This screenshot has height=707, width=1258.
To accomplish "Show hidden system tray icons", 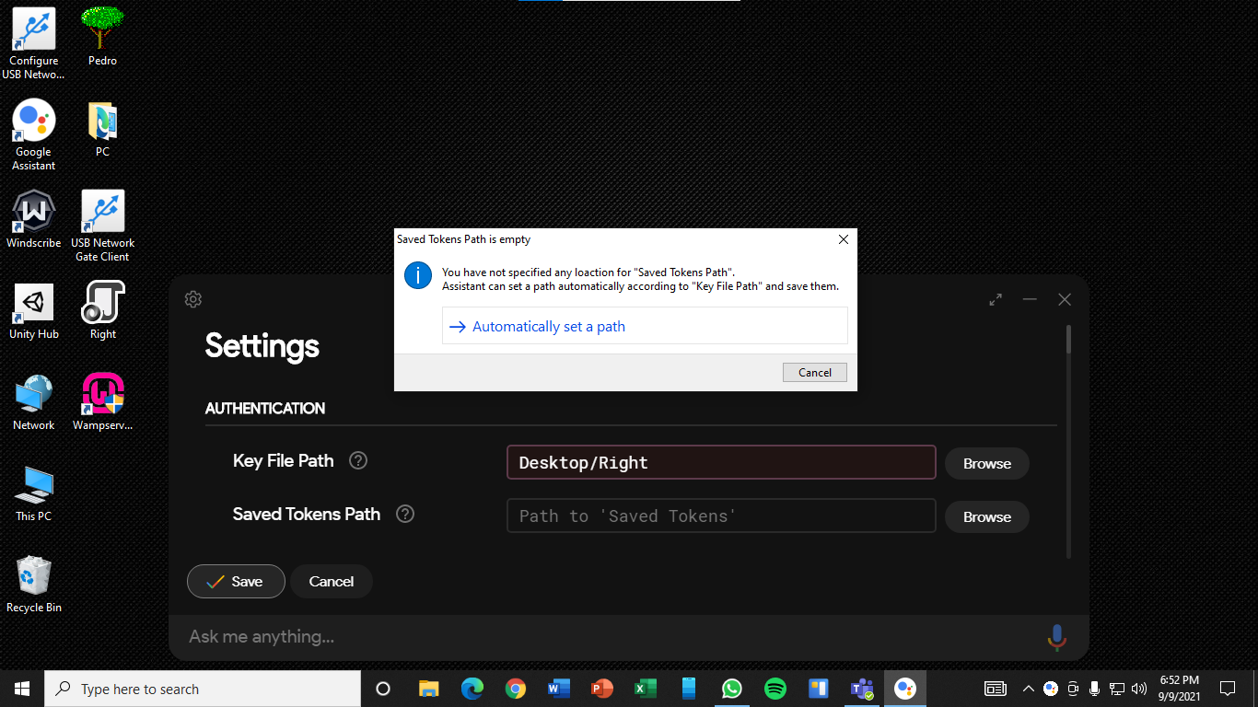I will pyautogui.click(x=1029, y=689).
